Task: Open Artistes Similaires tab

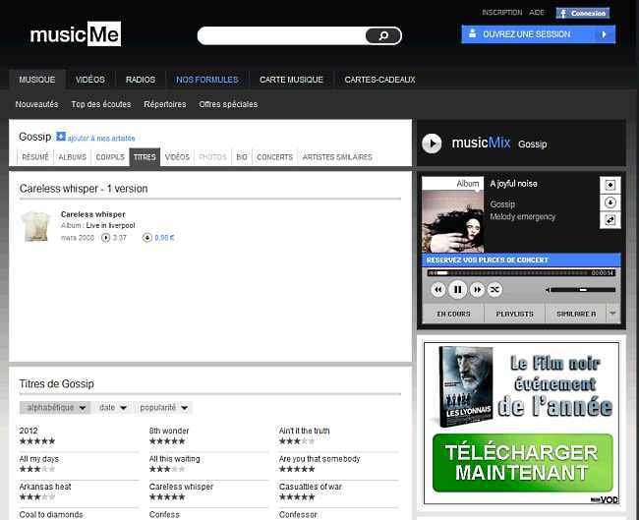Action: point(337,157)
